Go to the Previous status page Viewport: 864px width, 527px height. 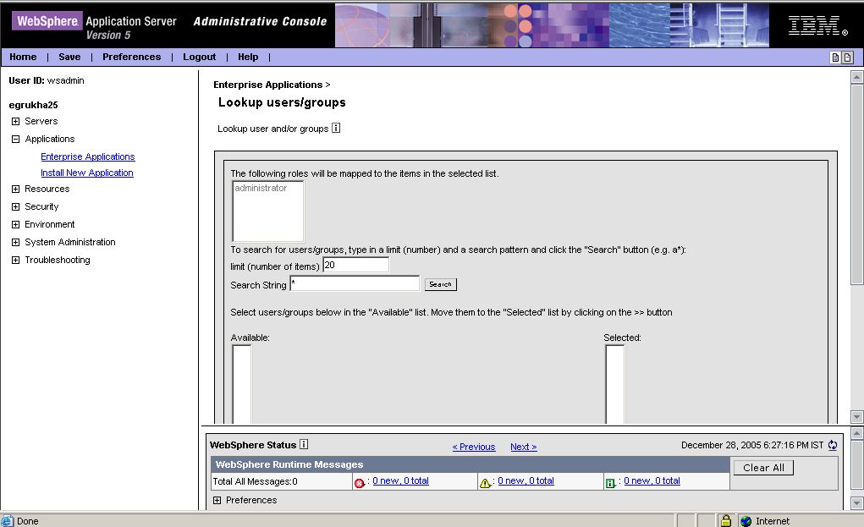tap(474, 447)
